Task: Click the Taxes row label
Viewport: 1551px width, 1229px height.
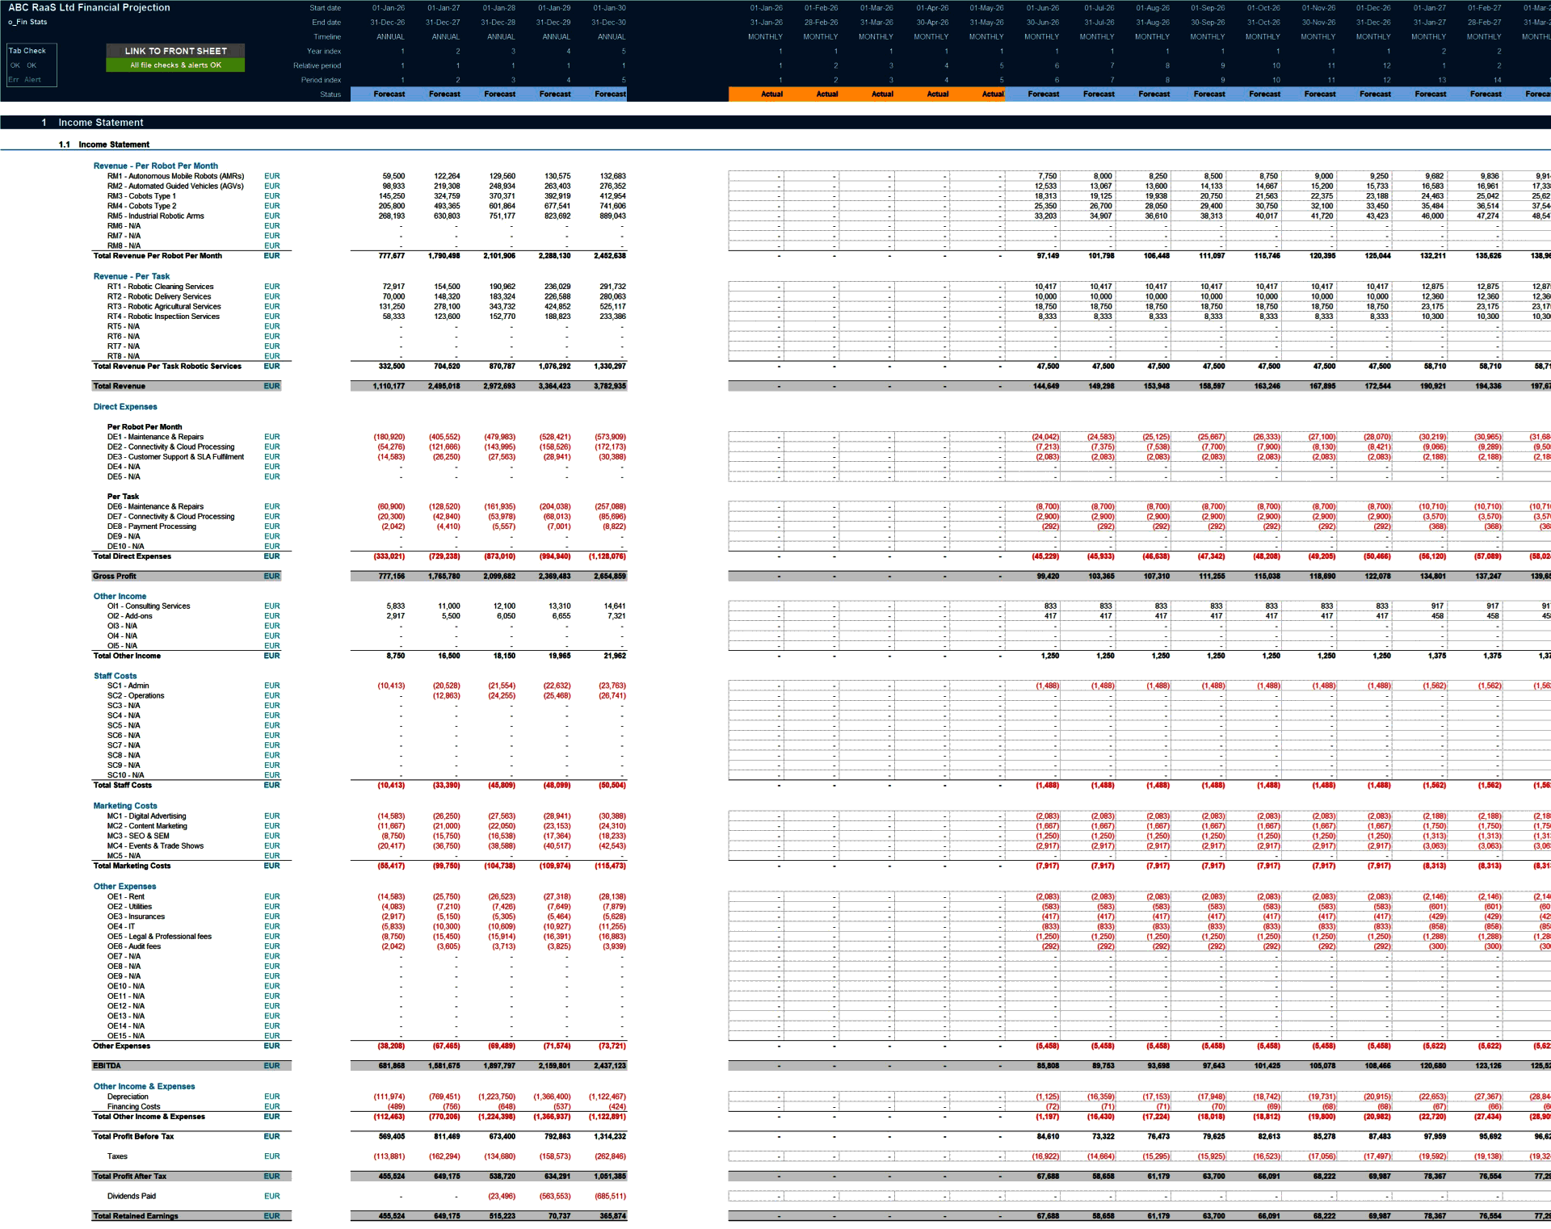Action: pos(116,1156)
